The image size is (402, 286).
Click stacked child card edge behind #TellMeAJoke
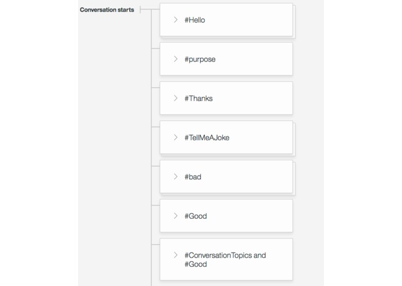pos(294,140)
